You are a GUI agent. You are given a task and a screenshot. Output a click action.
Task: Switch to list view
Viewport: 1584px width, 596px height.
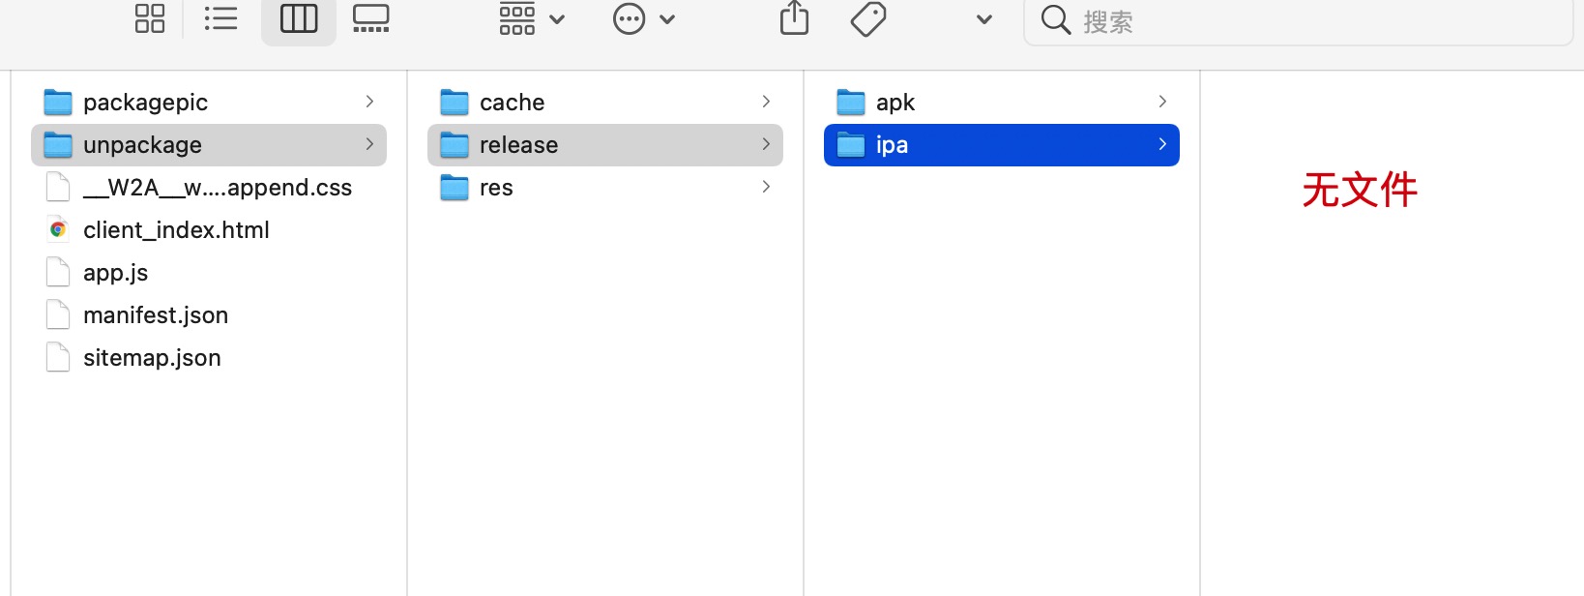(x=221, y=18)
